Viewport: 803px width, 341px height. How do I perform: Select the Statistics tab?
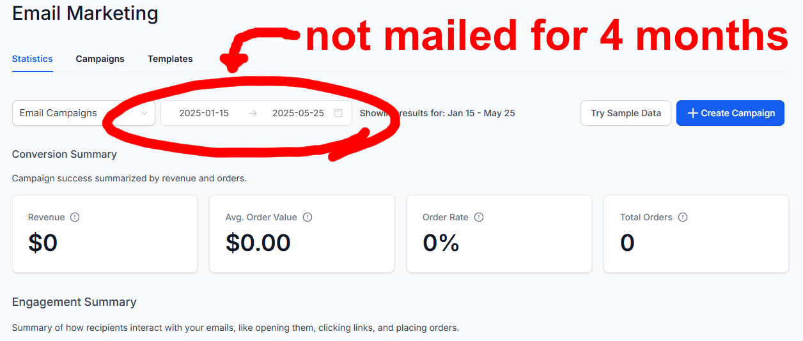[33, 59]
